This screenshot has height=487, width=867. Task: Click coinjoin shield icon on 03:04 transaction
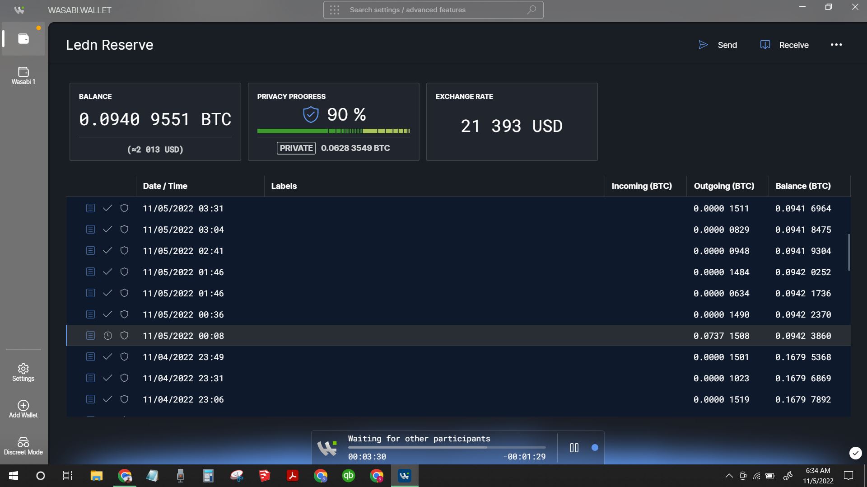(124, 229)
